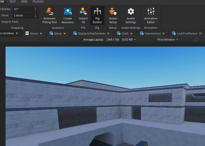Open the Animation Editor

coord(151,15)
